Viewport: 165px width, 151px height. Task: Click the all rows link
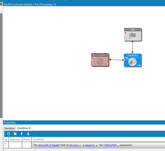coord(74,145)
